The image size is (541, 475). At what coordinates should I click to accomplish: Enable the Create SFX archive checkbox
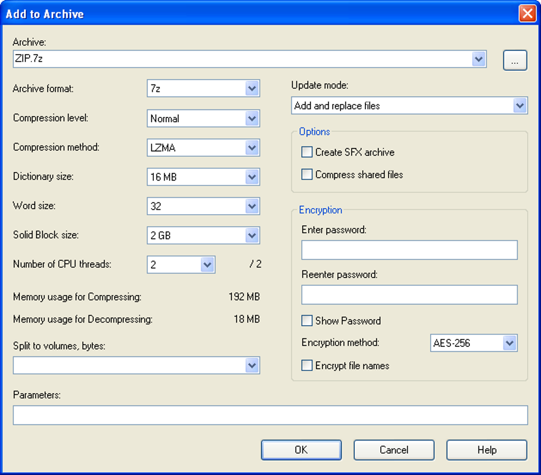[307, 152]
